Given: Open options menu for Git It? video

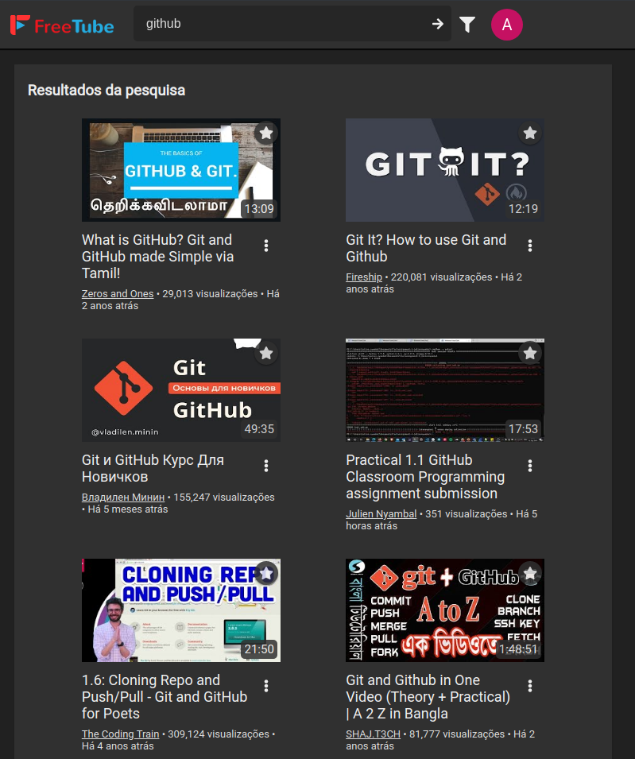Looking at the screenshot, I should pyautogui.click(x=530, y=246).
